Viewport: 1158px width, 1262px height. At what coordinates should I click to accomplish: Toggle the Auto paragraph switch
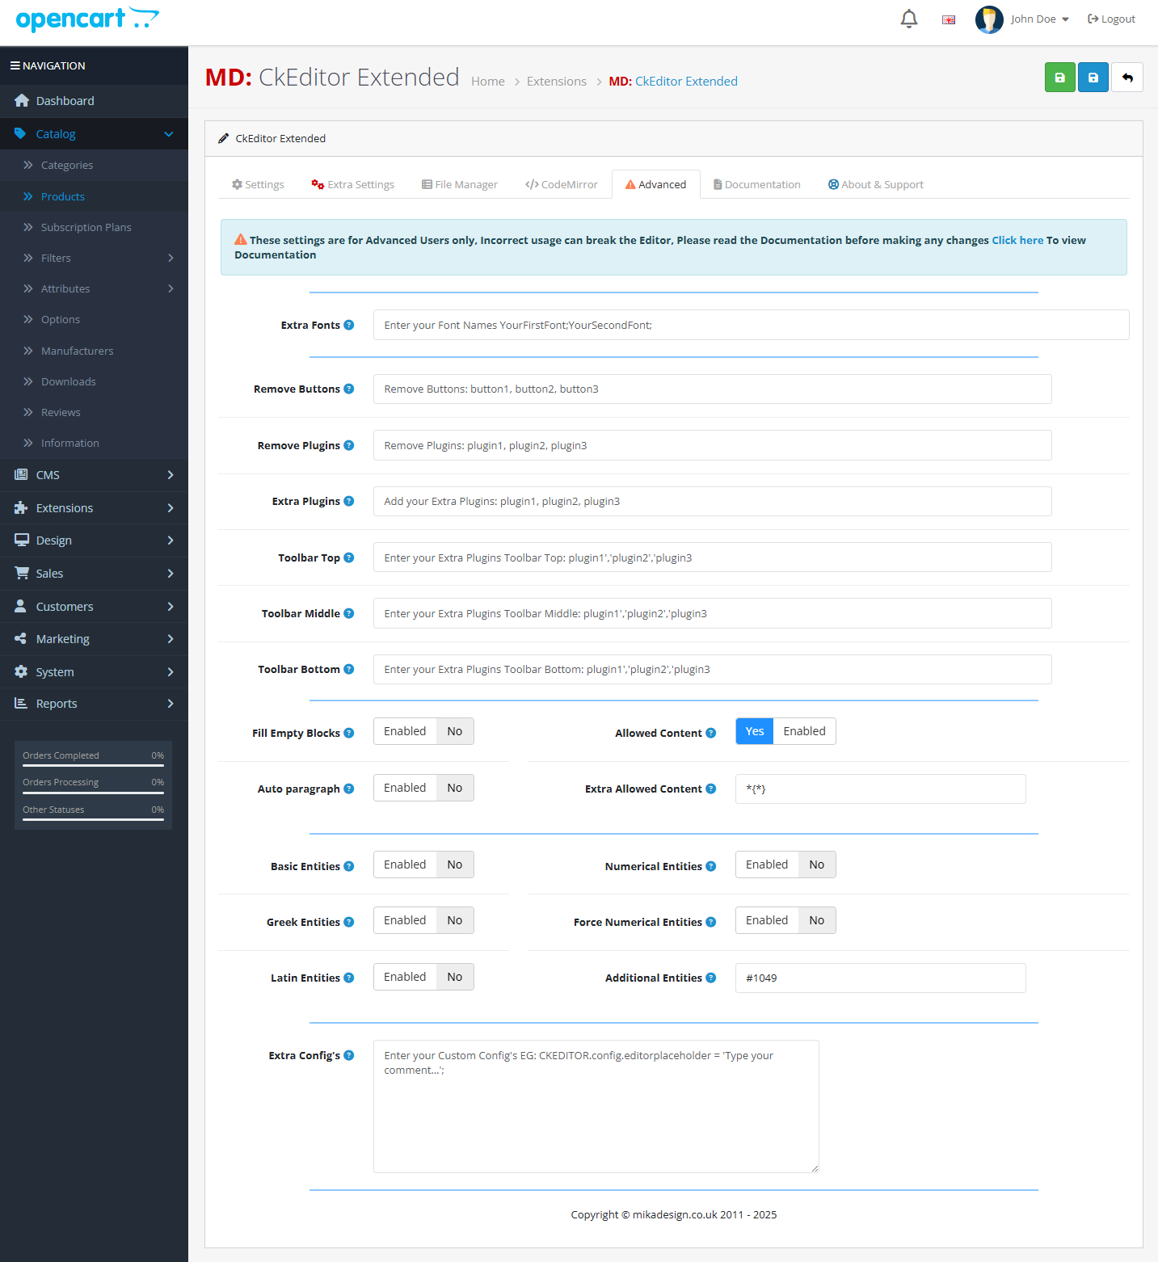point(423,788)
